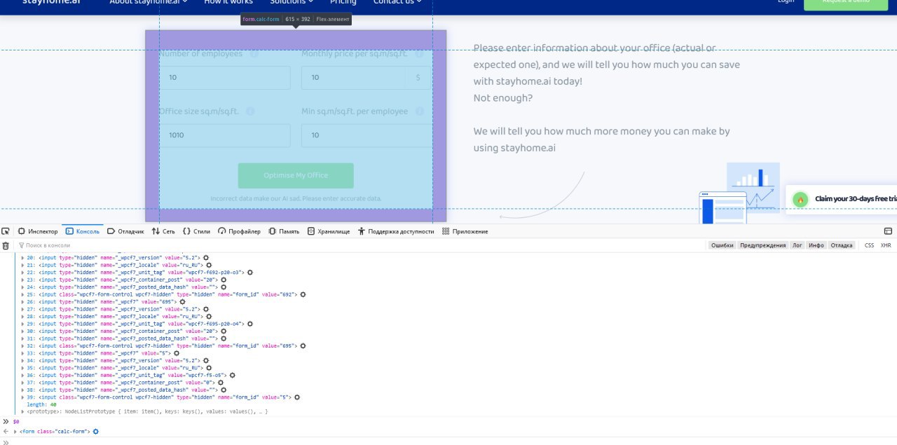Image resolution: width=897 pixels, height=445 pixels.
Task: Click the Min sq.m/sq.ft. per employee input
Action: point(367,135)
